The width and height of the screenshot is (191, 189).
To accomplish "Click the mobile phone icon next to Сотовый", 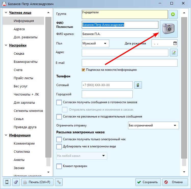I will coord(138,85).
